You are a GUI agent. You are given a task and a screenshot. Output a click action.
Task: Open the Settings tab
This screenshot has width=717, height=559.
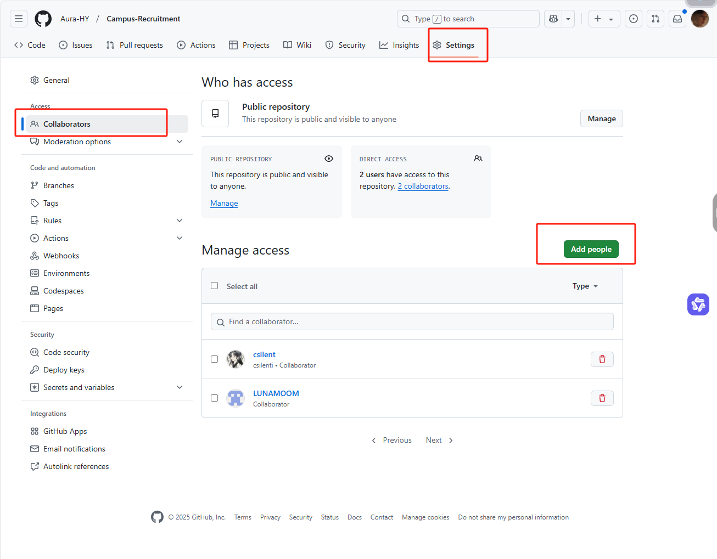tap(453, 45)
